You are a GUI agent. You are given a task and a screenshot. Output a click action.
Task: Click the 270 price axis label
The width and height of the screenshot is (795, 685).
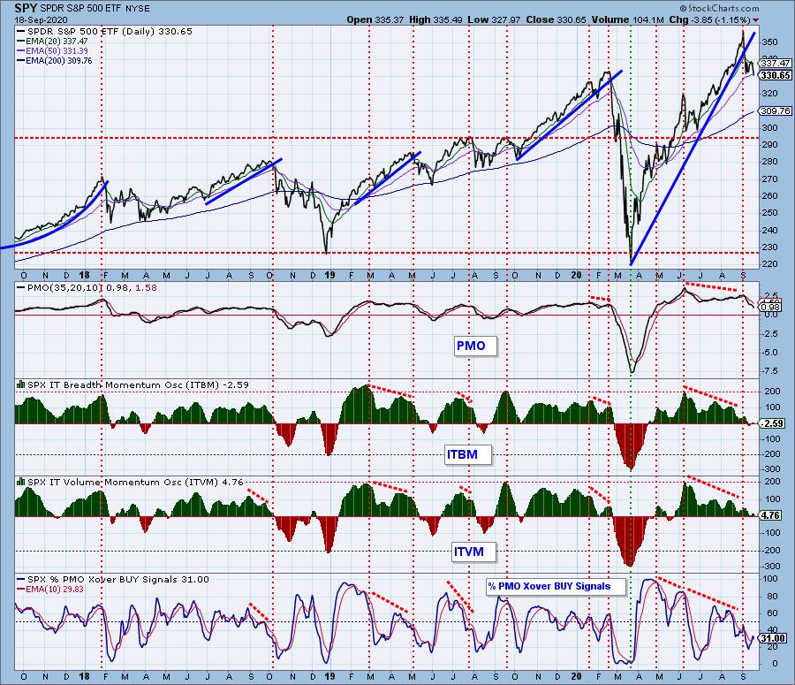[769, 179]
